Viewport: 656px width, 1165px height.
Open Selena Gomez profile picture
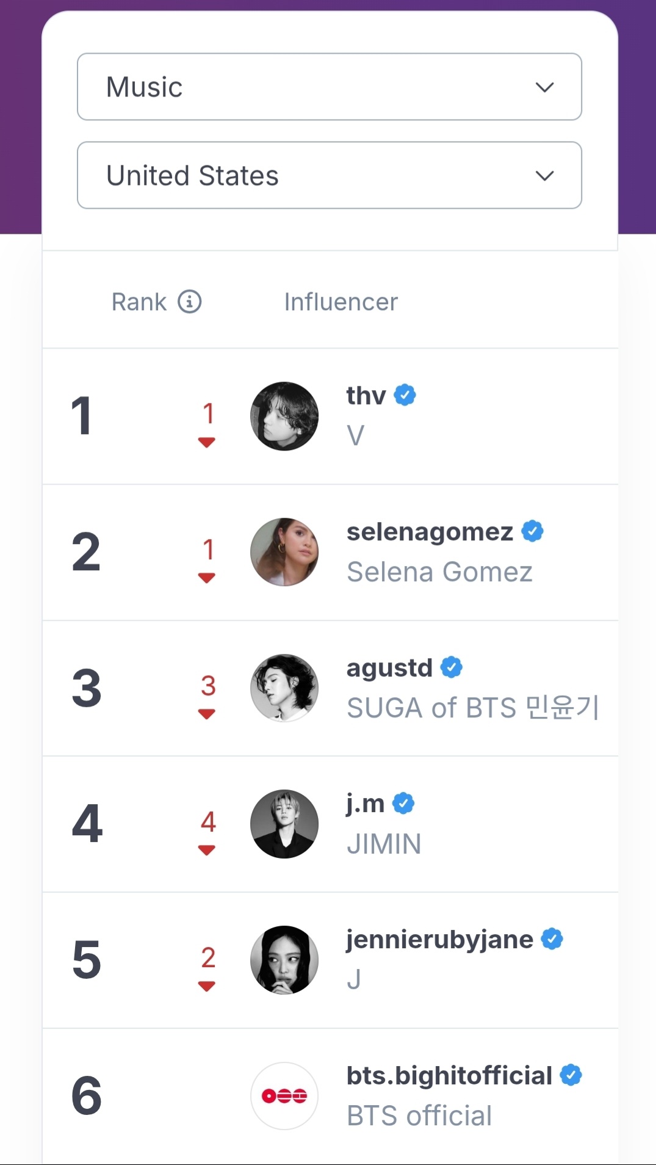(x=284, y=553)
